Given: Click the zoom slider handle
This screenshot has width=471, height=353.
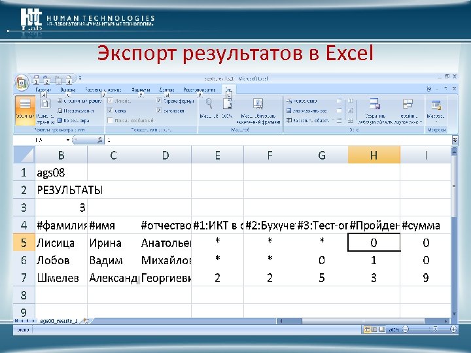Looking at the screenshot, I should click(434, 329).
